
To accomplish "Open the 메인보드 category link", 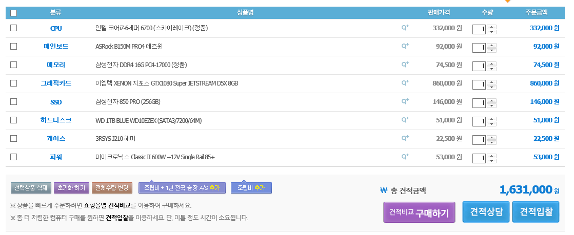I will click(56, 47).
